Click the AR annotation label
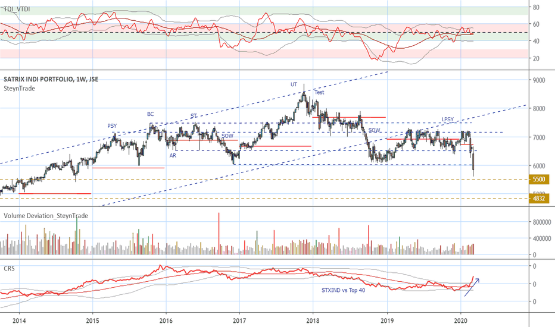The image size is (555, 327). (173, 156)
